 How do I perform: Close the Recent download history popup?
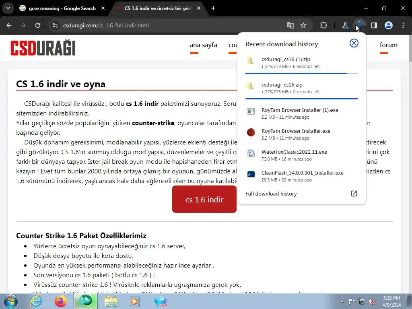[x=354, y=43]
